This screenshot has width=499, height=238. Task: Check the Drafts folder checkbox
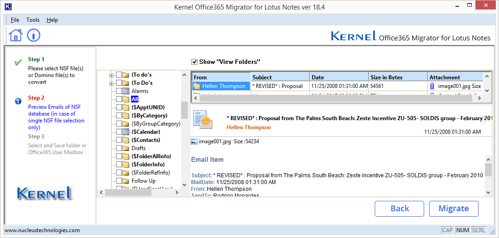point(119,148)
